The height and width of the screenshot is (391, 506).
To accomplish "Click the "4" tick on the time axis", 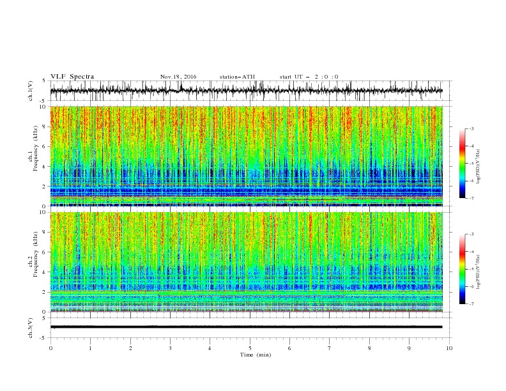I will 210,348.
